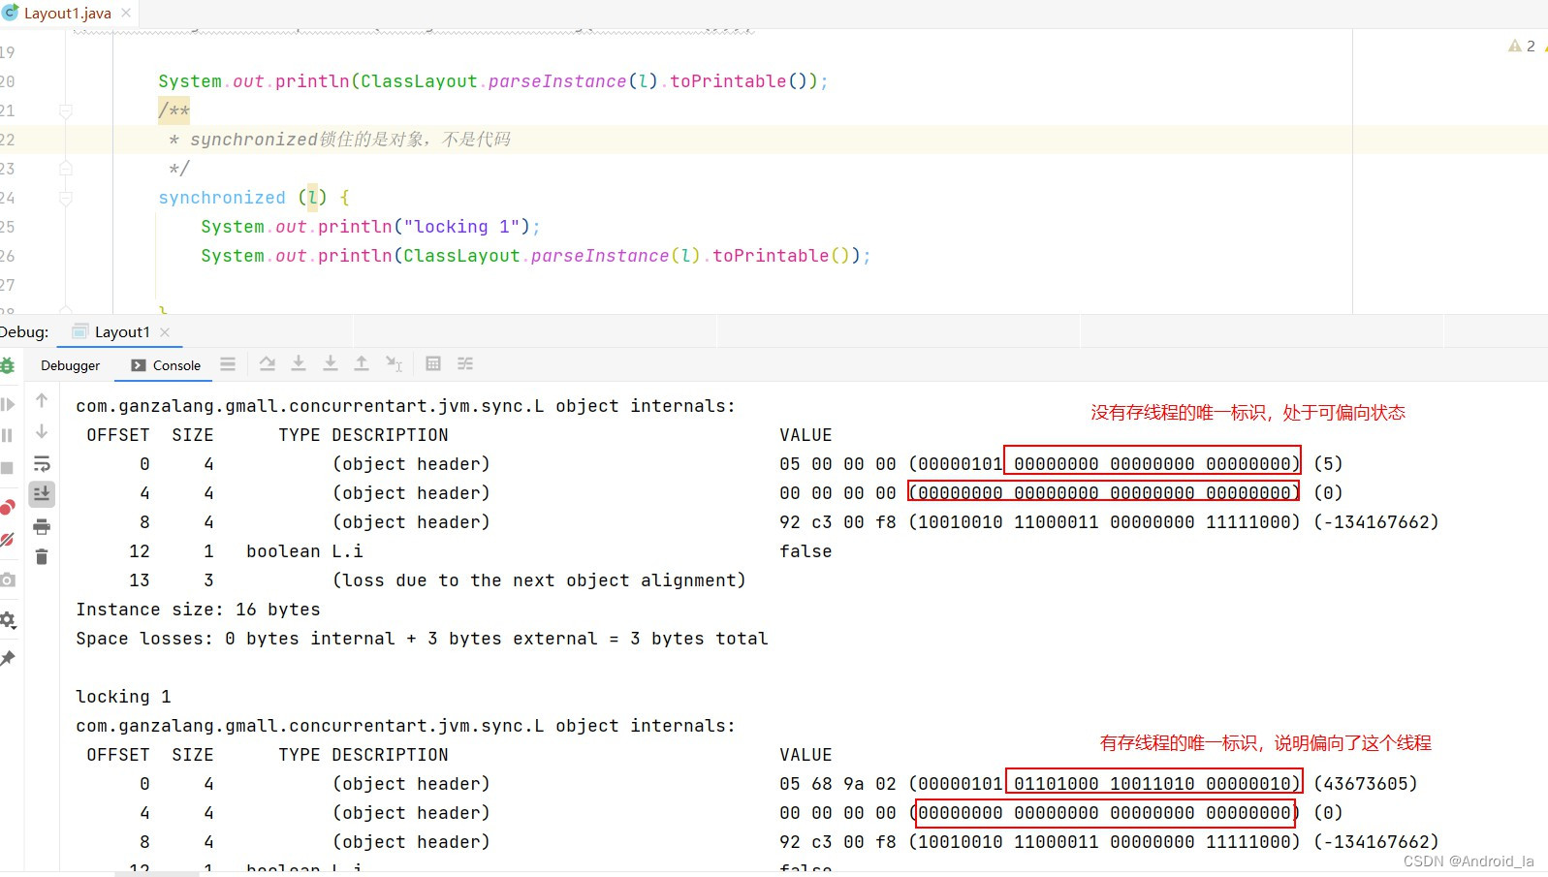This screenshot has width=1548, height=877.
Task: Click the console Up arrow icon
Action: point(42,400)
